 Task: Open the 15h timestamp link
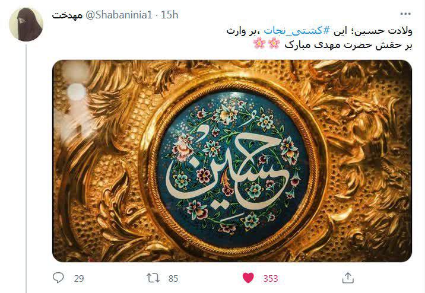170,15
